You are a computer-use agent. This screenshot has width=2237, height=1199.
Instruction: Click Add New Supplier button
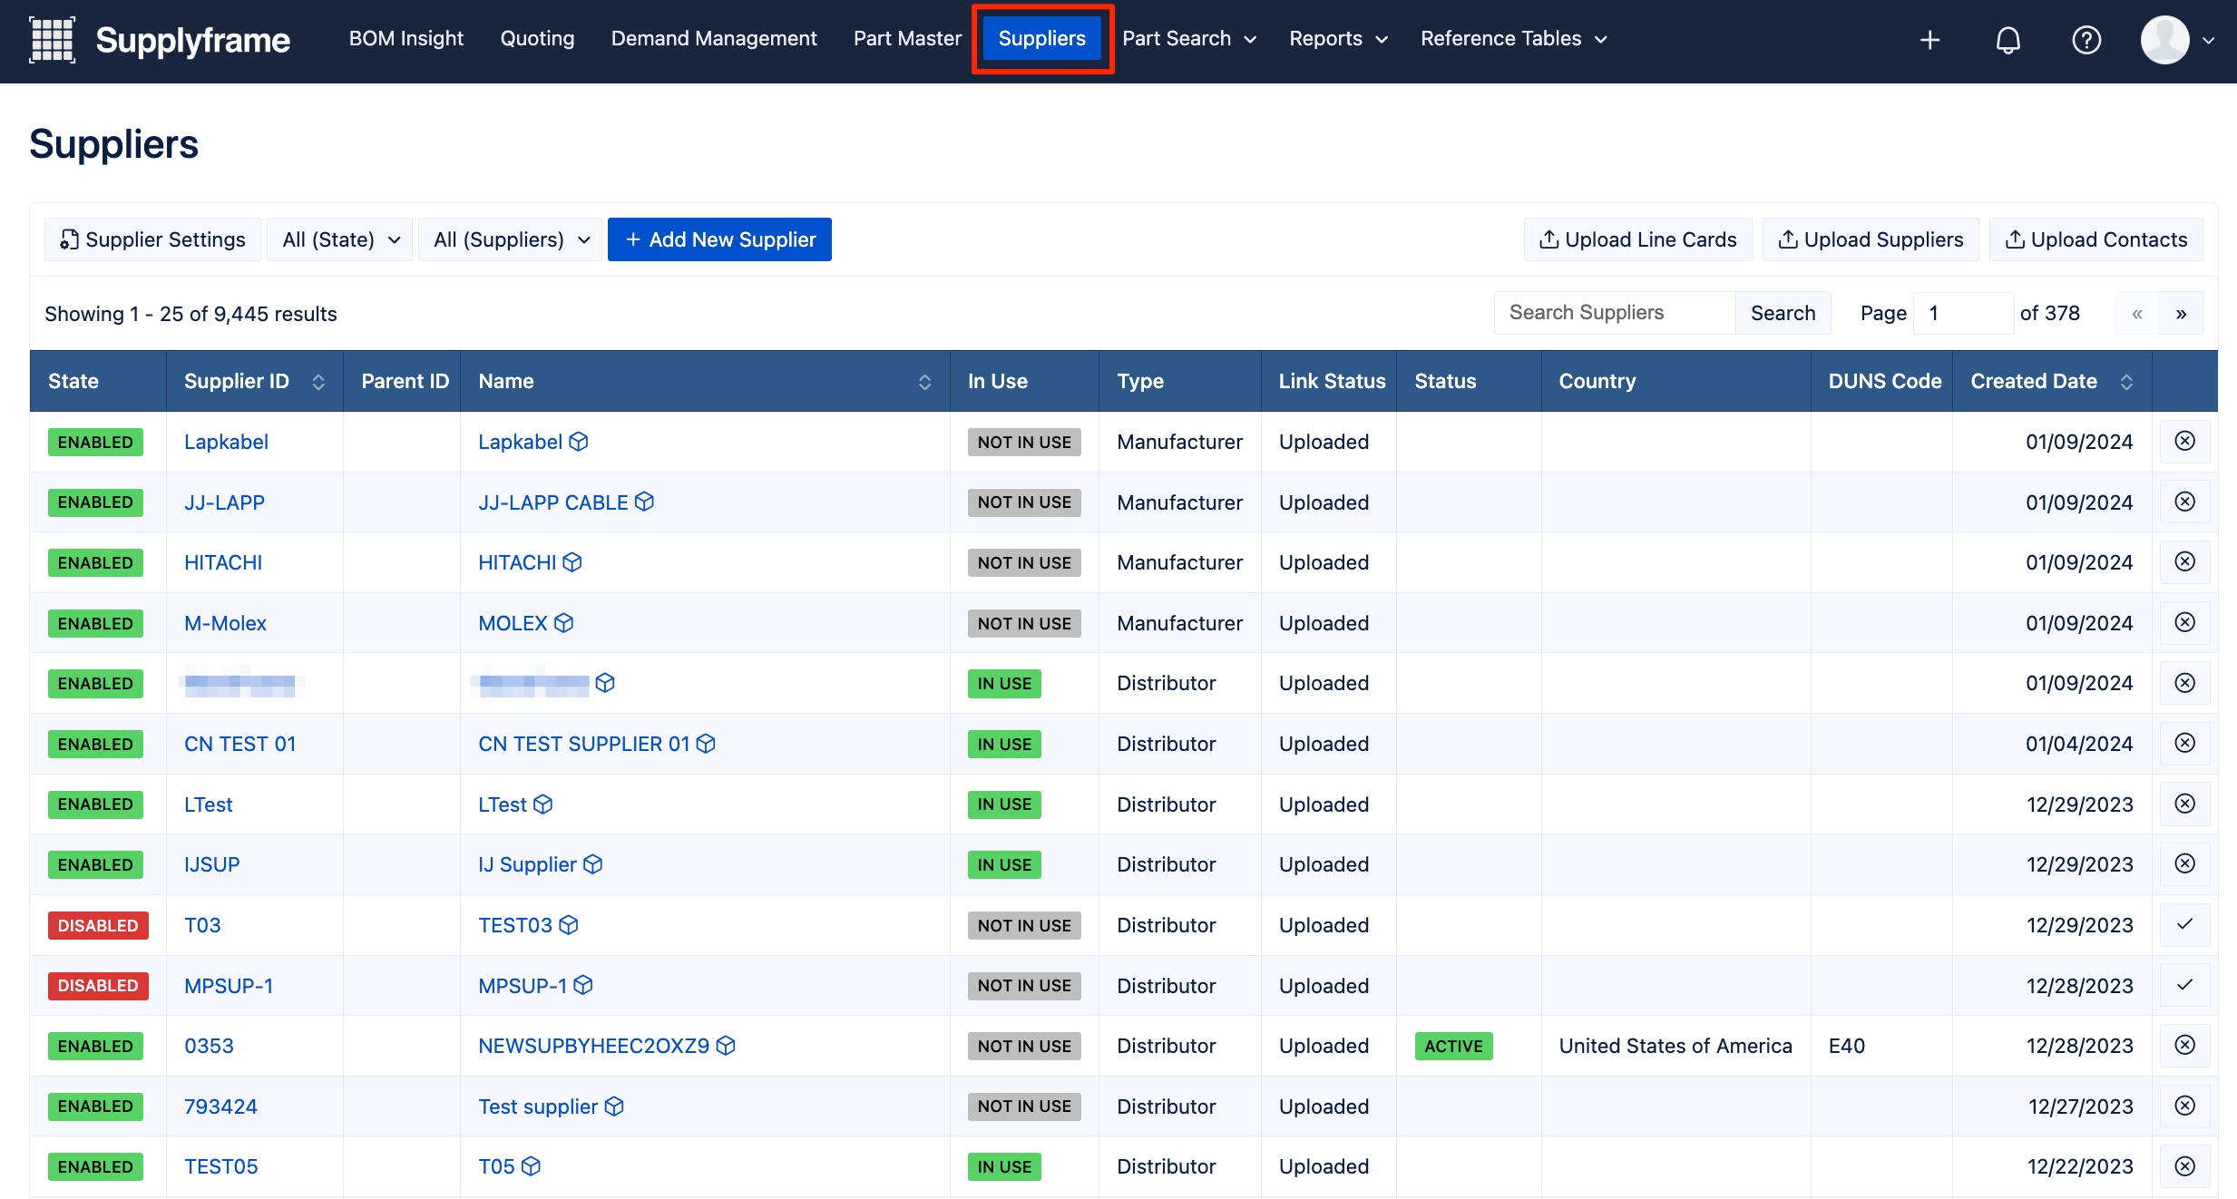tap(719, 239)
